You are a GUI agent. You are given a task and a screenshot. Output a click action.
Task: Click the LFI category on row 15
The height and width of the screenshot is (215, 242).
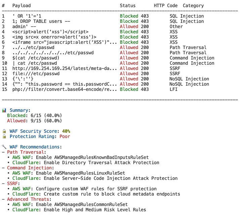point(173,89)
